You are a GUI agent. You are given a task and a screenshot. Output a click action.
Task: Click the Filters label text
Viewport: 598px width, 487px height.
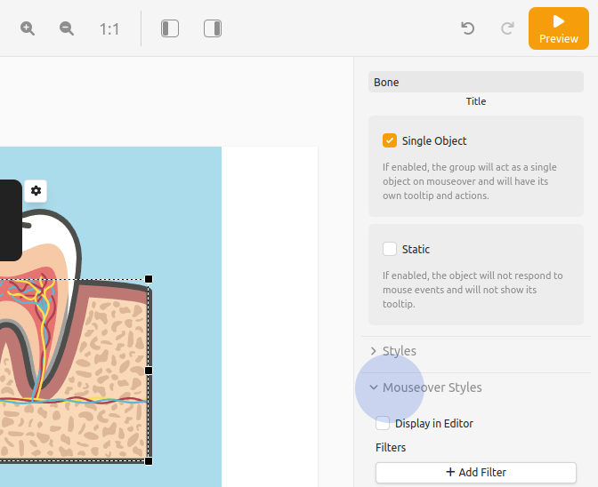coord(391,447)
